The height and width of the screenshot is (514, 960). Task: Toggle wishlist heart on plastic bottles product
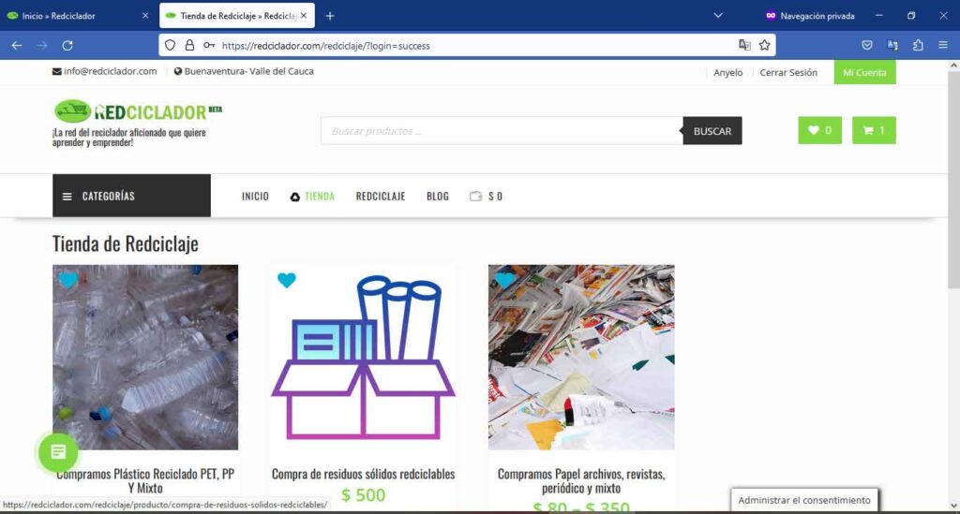point(67,280)
